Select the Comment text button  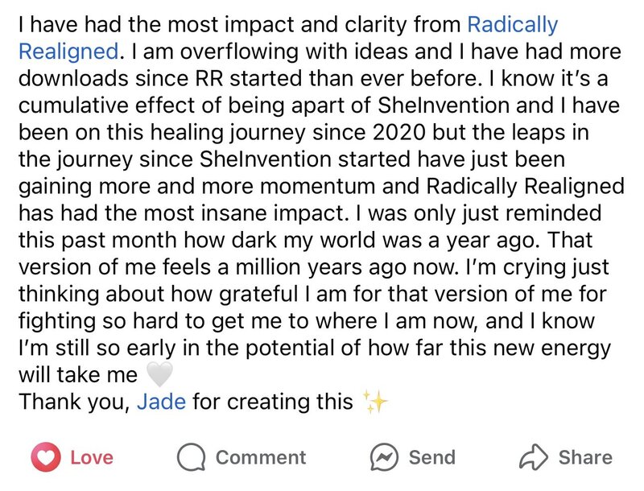pos(261,457)
